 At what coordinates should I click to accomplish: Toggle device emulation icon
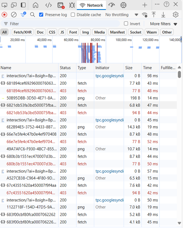tap(14, 5)
